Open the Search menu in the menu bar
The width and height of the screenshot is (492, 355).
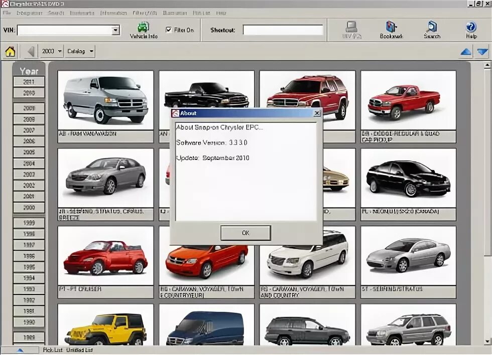(56, 13)
